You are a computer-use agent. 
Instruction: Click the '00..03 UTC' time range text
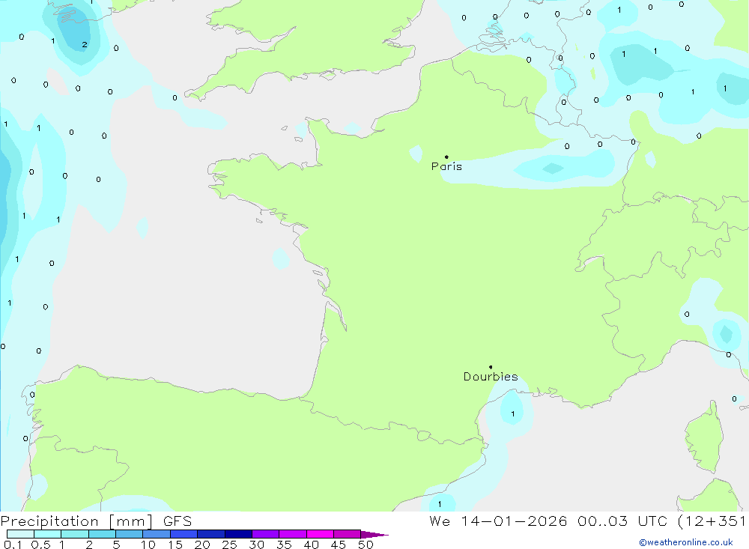point(622,521)
